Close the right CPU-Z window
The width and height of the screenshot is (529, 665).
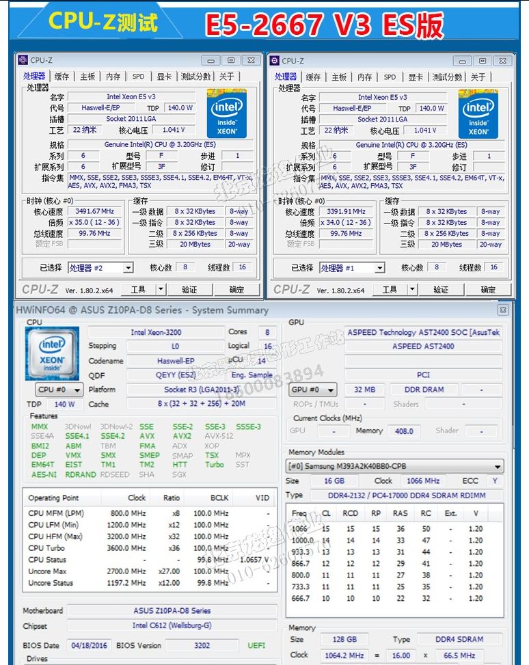pyautogui.click(x=503, y=61)
